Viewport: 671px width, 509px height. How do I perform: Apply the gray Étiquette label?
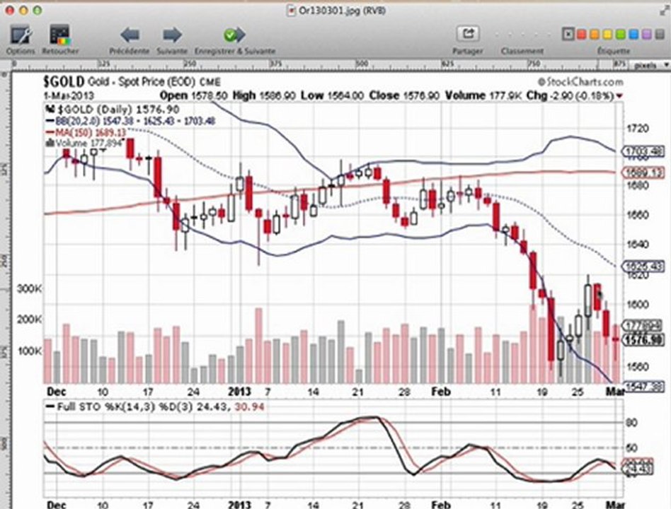coord(660,34)
